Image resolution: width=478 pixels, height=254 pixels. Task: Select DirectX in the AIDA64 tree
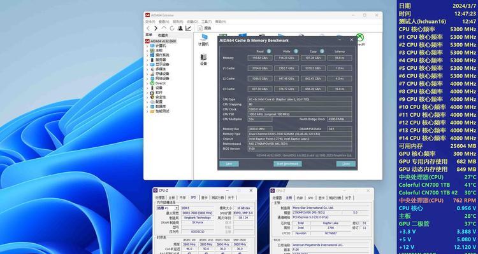click(160, 83)
